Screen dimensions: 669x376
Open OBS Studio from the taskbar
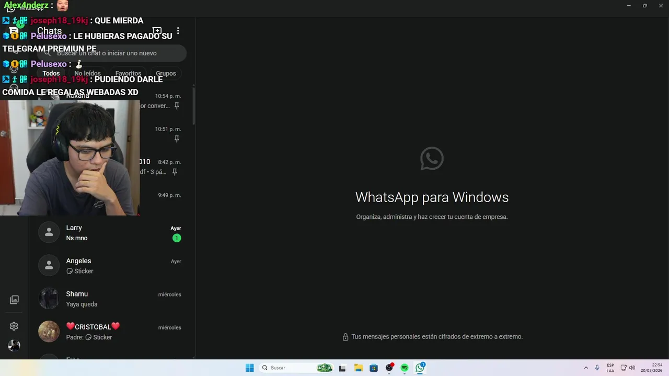[389, 368]
